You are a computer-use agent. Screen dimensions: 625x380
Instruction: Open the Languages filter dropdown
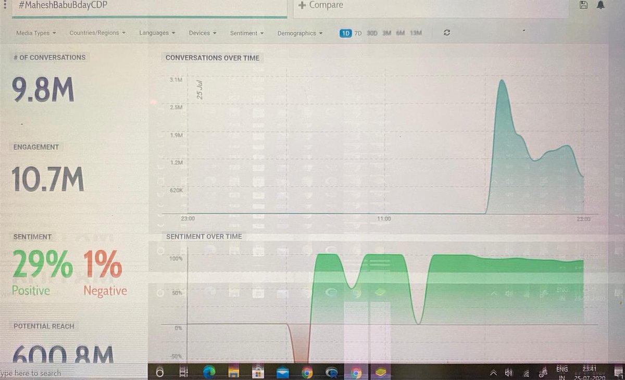point(157,33)
